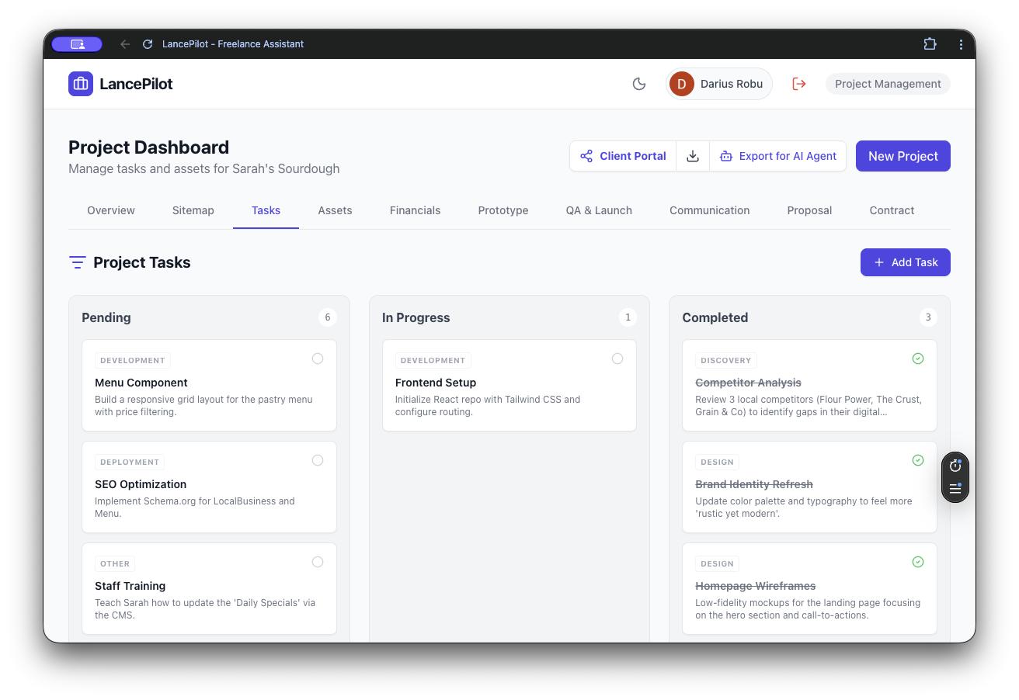Click the In Progress count badge 1
The height and width of the screenshot is (700, 1019).
(x=628, y=317)
